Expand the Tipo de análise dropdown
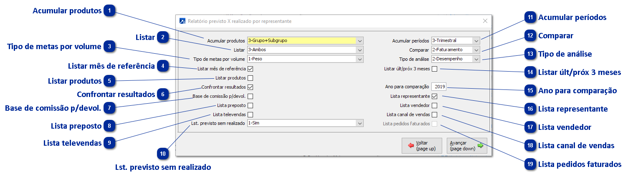 476,59
